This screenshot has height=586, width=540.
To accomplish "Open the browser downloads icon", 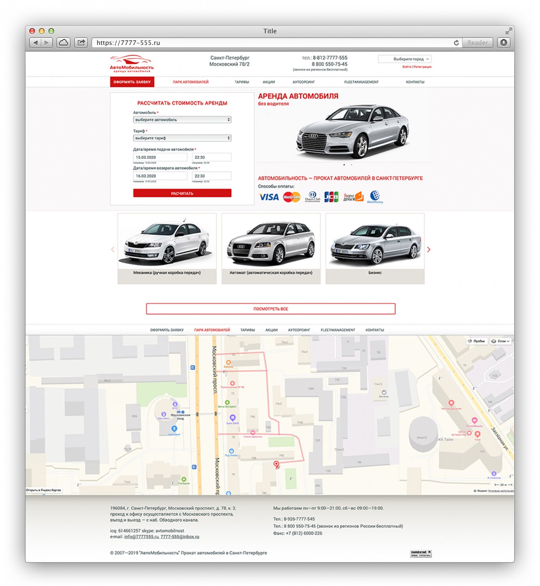I will [x=504, y=43].
